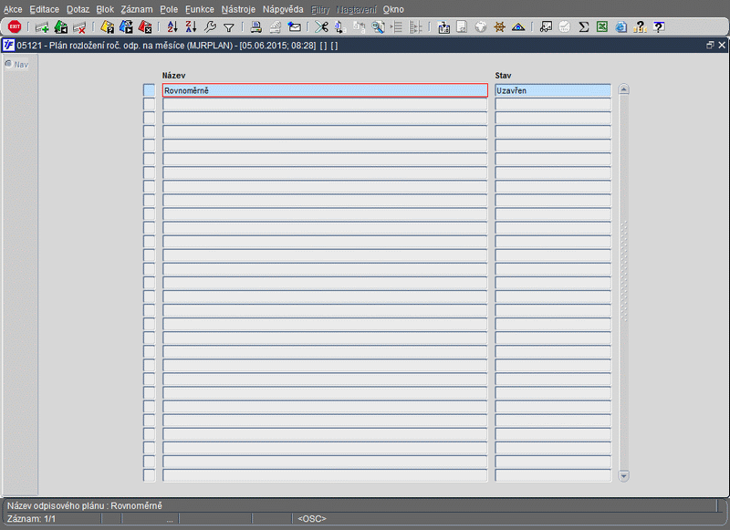
Task: Click the wrench tool icon
Action: coord(211,27)
